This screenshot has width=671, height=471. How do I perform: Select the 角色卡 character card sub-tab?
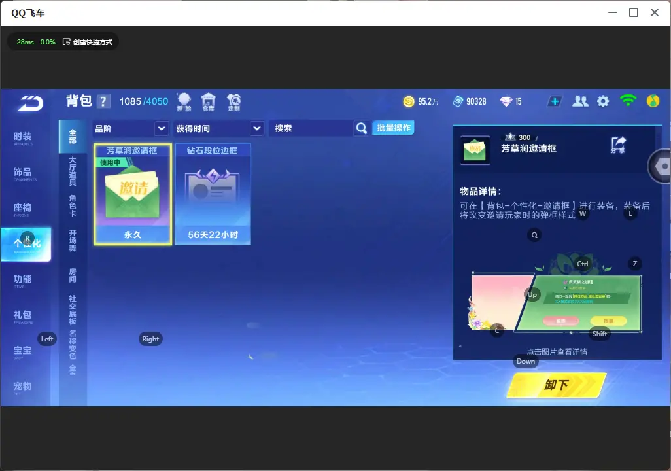coord(73,206)
